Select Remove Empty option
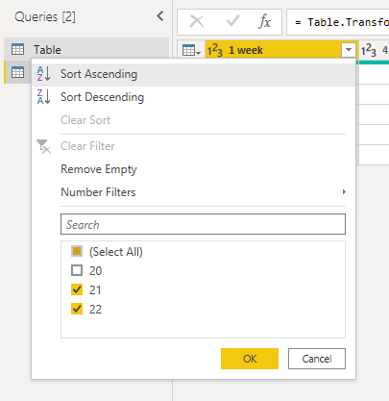Image resolution: width=389 pixels, height=401 pixels. (193, 169)
